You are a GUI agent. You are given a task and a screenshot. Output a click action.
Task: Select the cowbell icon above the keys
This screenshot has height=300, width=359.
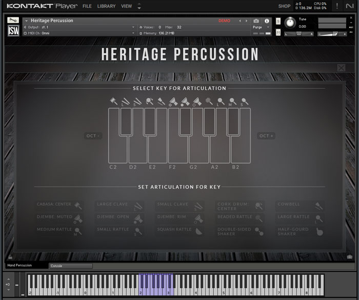point(161,101)
